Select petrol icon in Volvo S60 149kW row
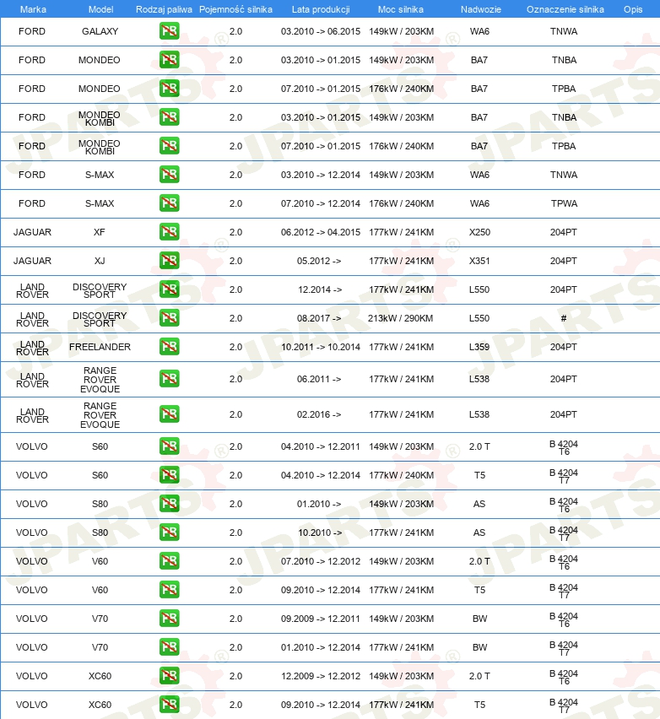The width and height of the screenshot is (660, 719). (x=170, y=446)
